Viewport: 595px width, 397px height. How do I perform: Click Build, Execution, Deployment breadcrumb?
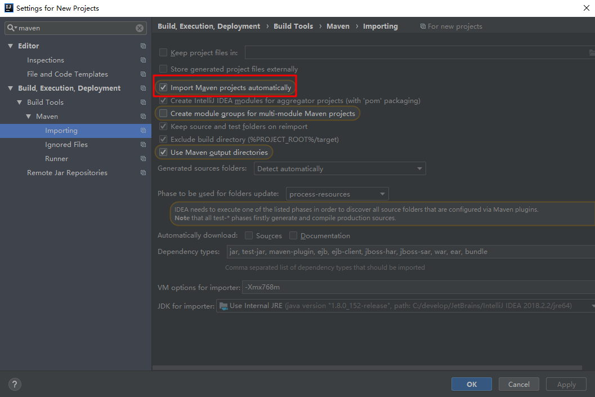click(x=209, y=26)
